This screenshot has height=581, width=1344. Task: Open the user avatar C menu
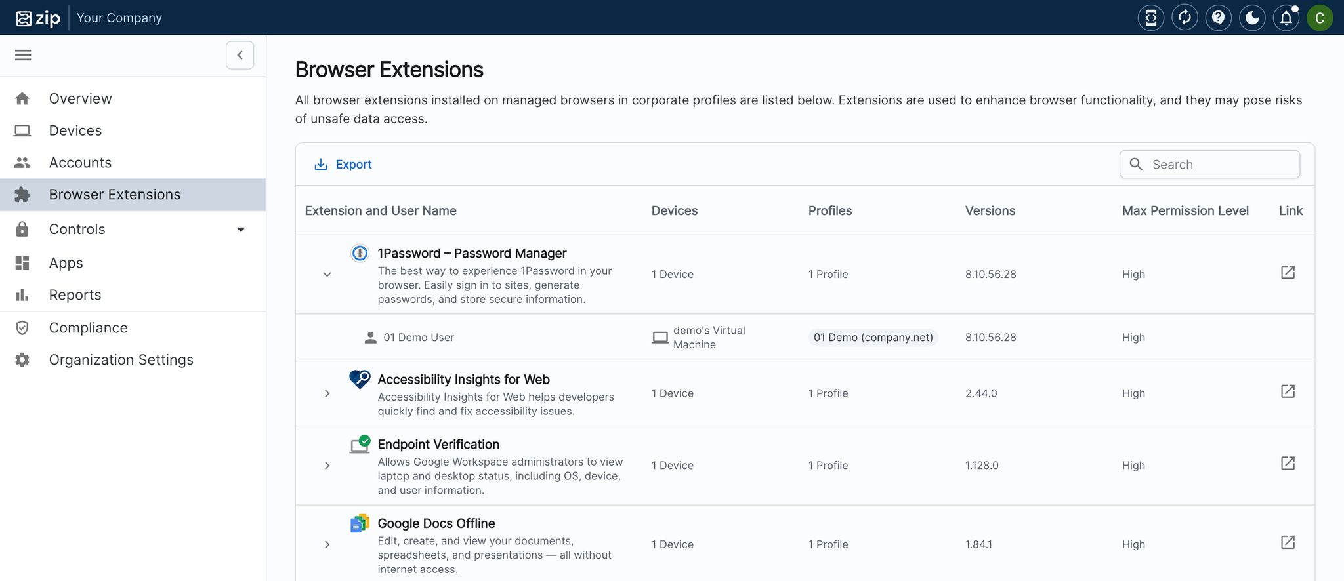[1319, 18]
